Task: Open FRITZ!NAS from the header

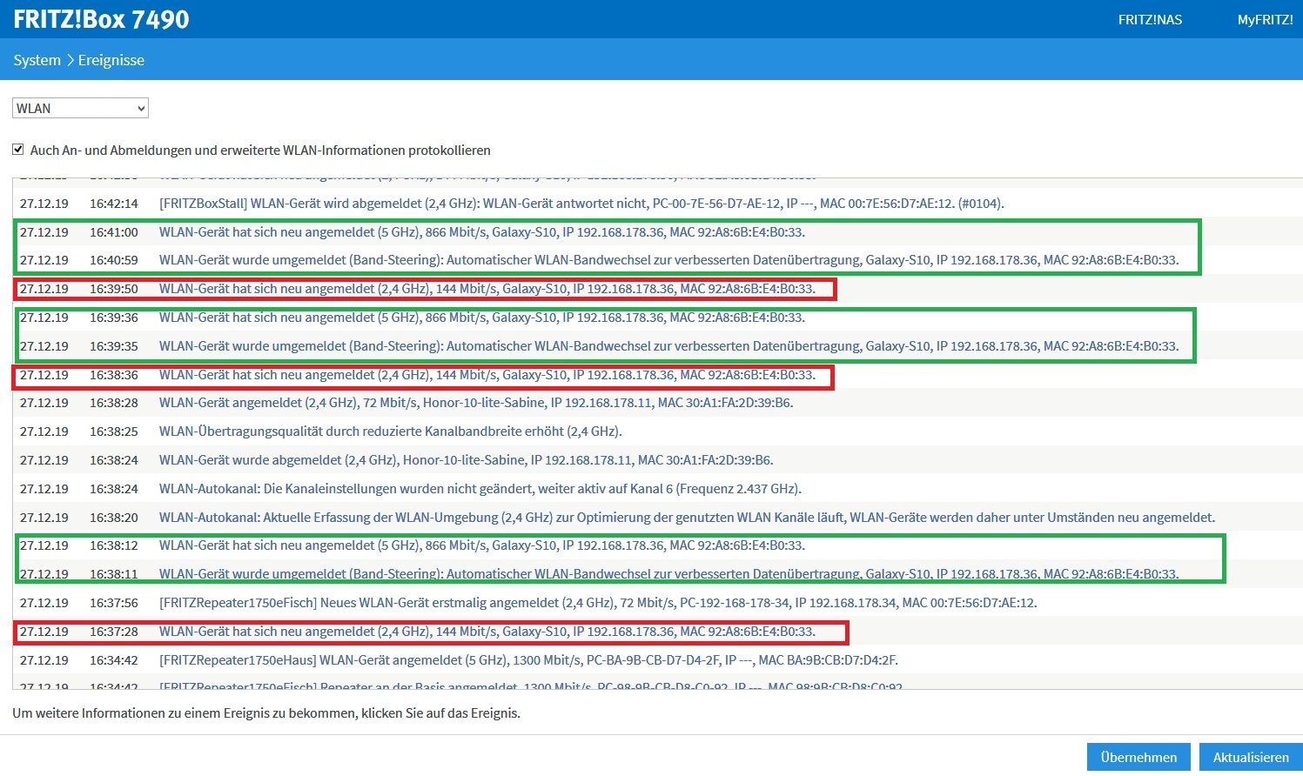Action: pyautogui.click(x=1150, y=19)
